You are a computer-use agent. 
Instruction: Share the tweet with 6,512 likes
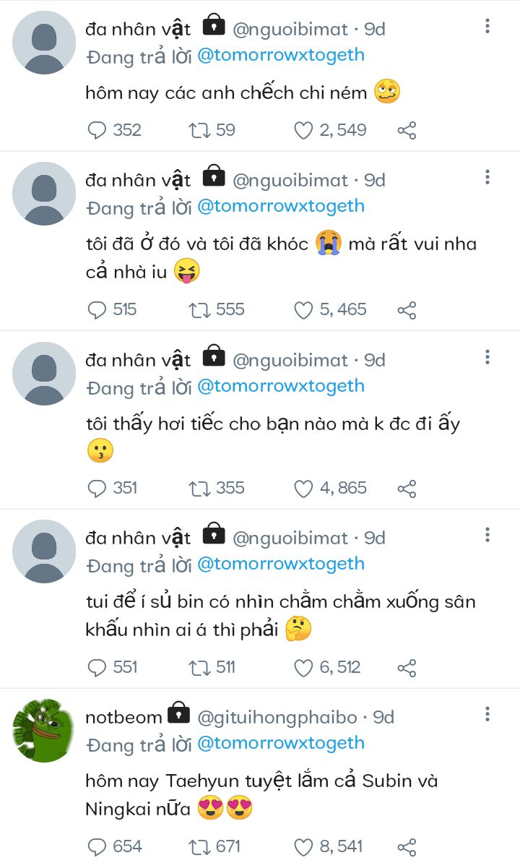pos(407,667)
